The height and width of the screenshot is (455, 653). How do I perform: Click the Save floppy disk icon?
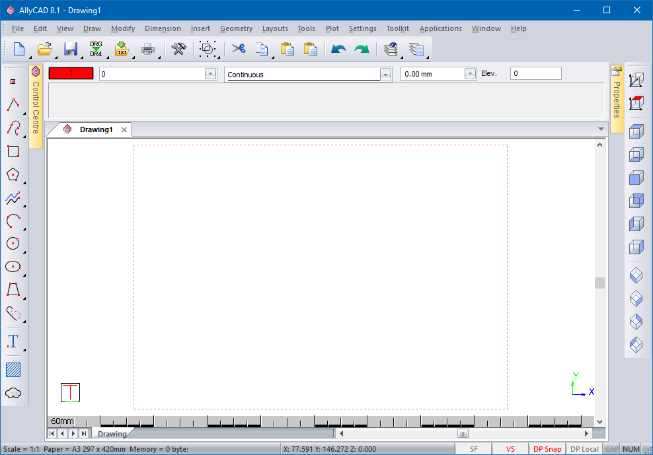(71, 49)
